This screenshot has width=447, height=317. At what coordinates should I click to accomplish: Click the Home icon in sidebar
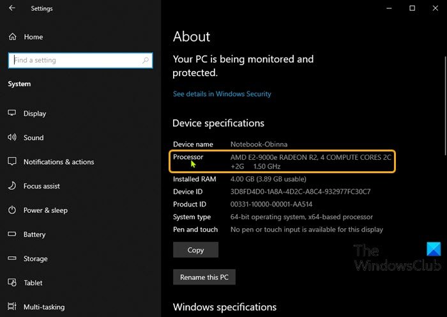point(11,37)
